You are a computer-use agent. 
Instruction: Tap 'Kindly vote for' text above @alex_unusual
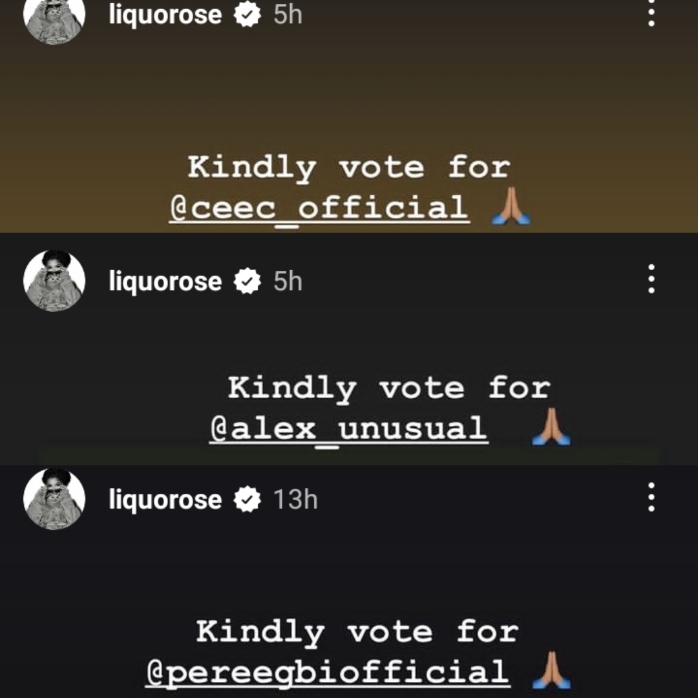coord(389,388)
